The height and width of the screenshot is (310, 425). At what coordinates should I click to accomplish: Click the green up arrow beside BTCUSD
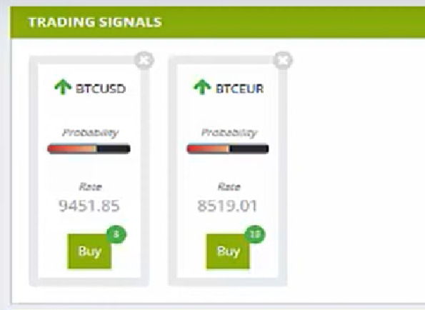tap(63, 86)
